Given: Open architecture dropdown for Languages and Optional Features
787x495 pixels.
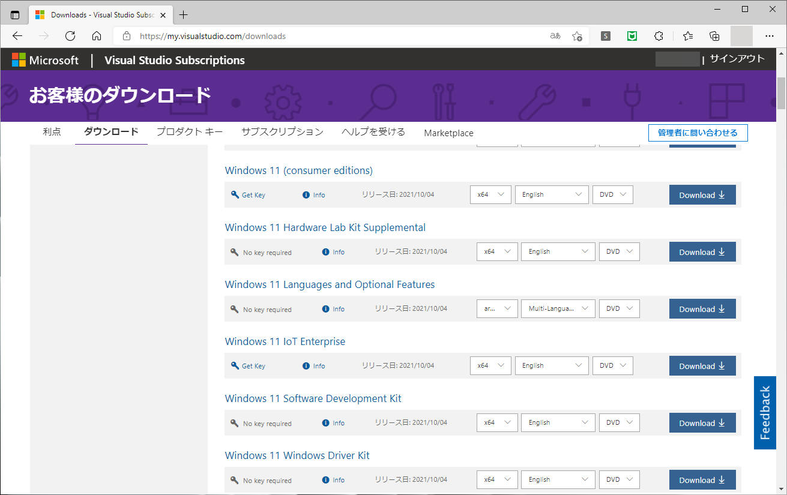Looking at the screenshot, I should (x=497, y=309).
